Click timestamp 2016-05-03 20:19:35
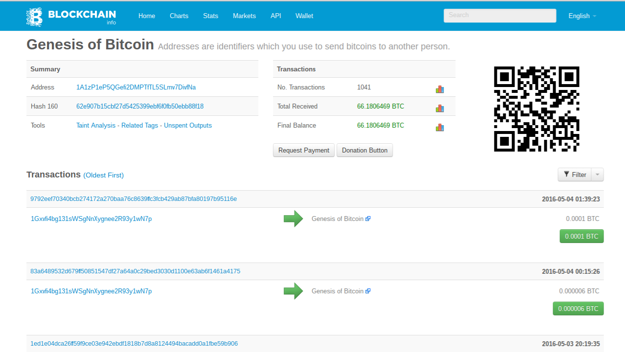This screenshot has height=352, width=625. click(571, 344)
